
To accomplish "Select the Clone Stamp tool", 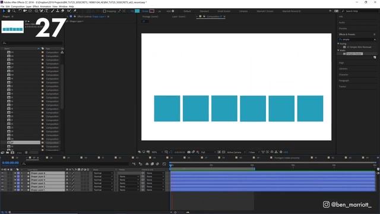I will pyautogui.click(x=58, y=11).
